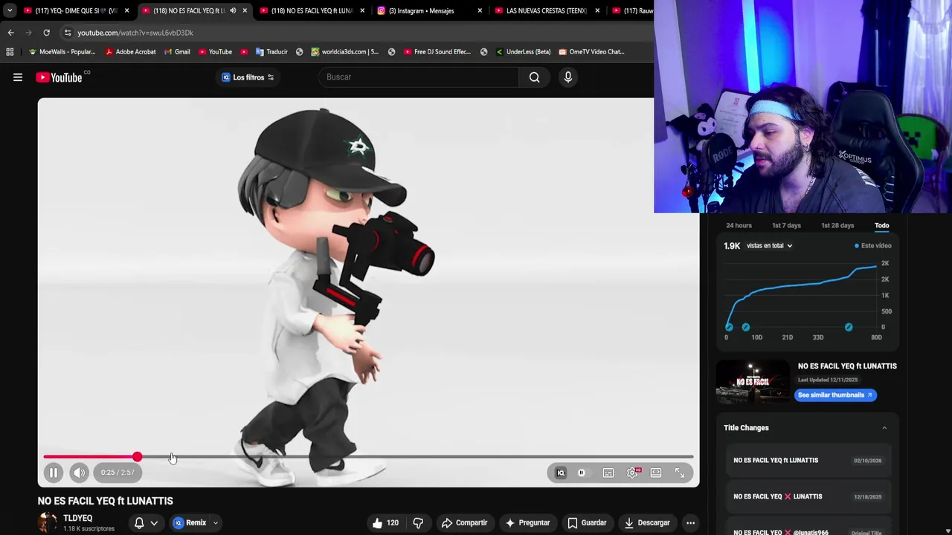Toggle subtitles in the video player
This screenshot has height=535, width=952.
point(608,473)
